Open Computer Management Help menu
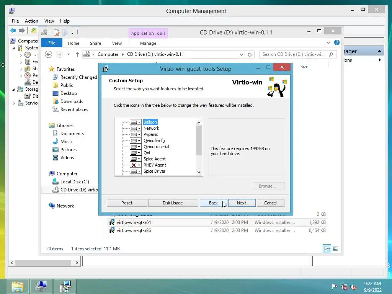Screen dimensions: 392x294 tap(65, 21)
